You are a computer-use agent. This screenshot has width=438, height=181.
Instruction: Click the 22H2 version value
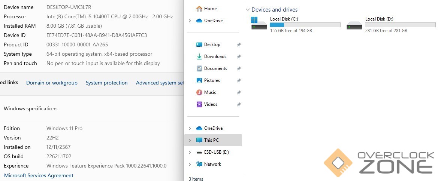tap(52, 138)
